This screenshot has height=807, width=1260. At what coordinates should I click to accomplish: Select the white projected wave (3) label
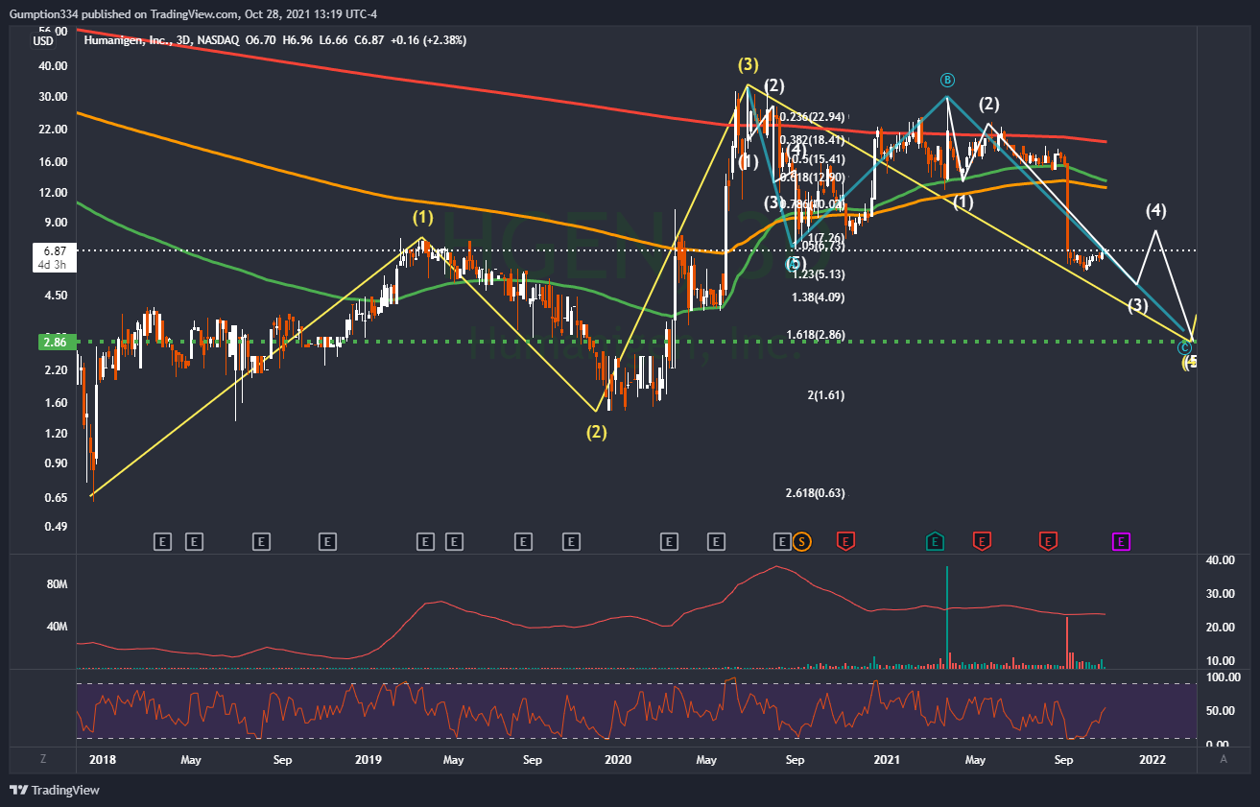click(x=1138, y=306)
